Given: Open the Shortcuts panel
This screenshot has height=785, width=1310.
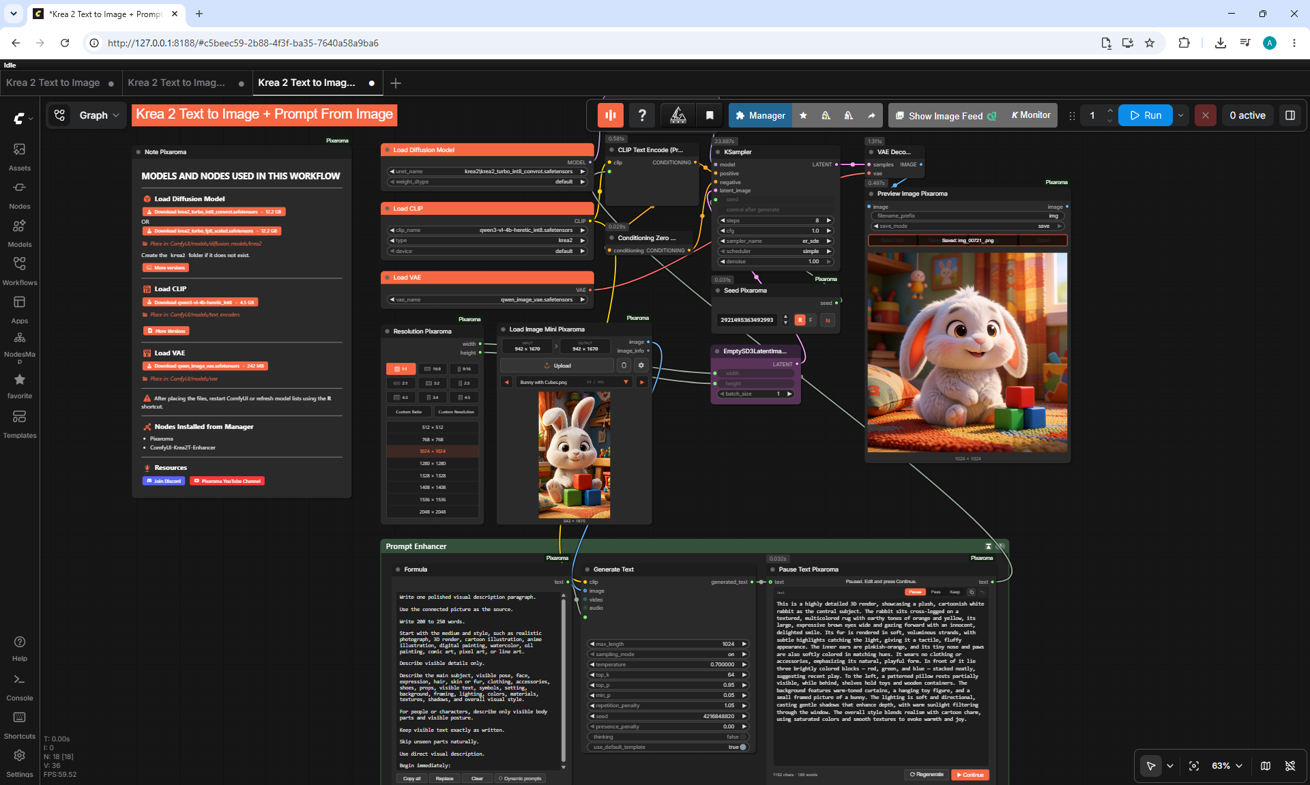Looking at the screenshot, I should (19, 726).
